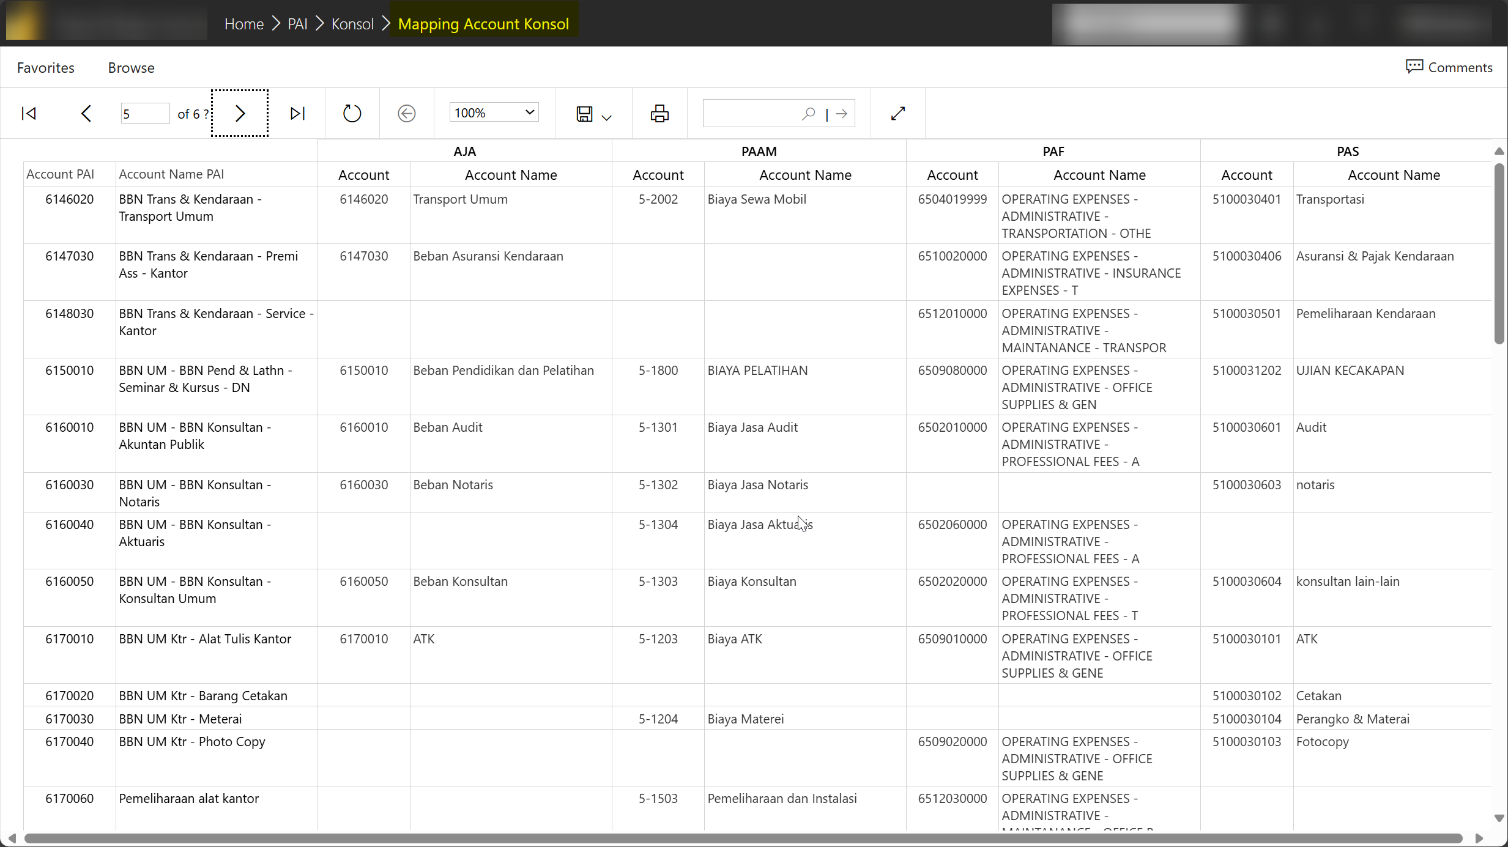Click back to parent report icon
Screen dimensions: 1508x847
pos(406,114)
